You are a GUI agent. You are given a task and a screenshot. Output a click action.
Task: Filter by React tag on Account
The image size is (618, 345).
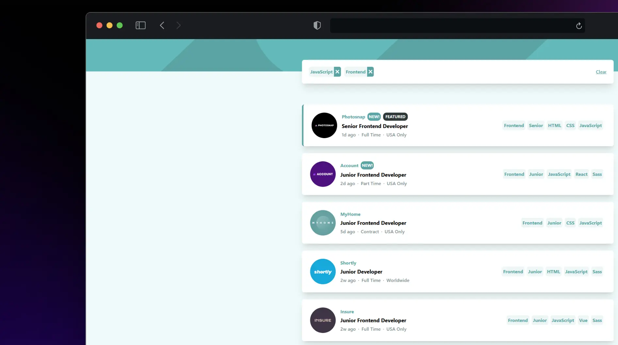581,174
